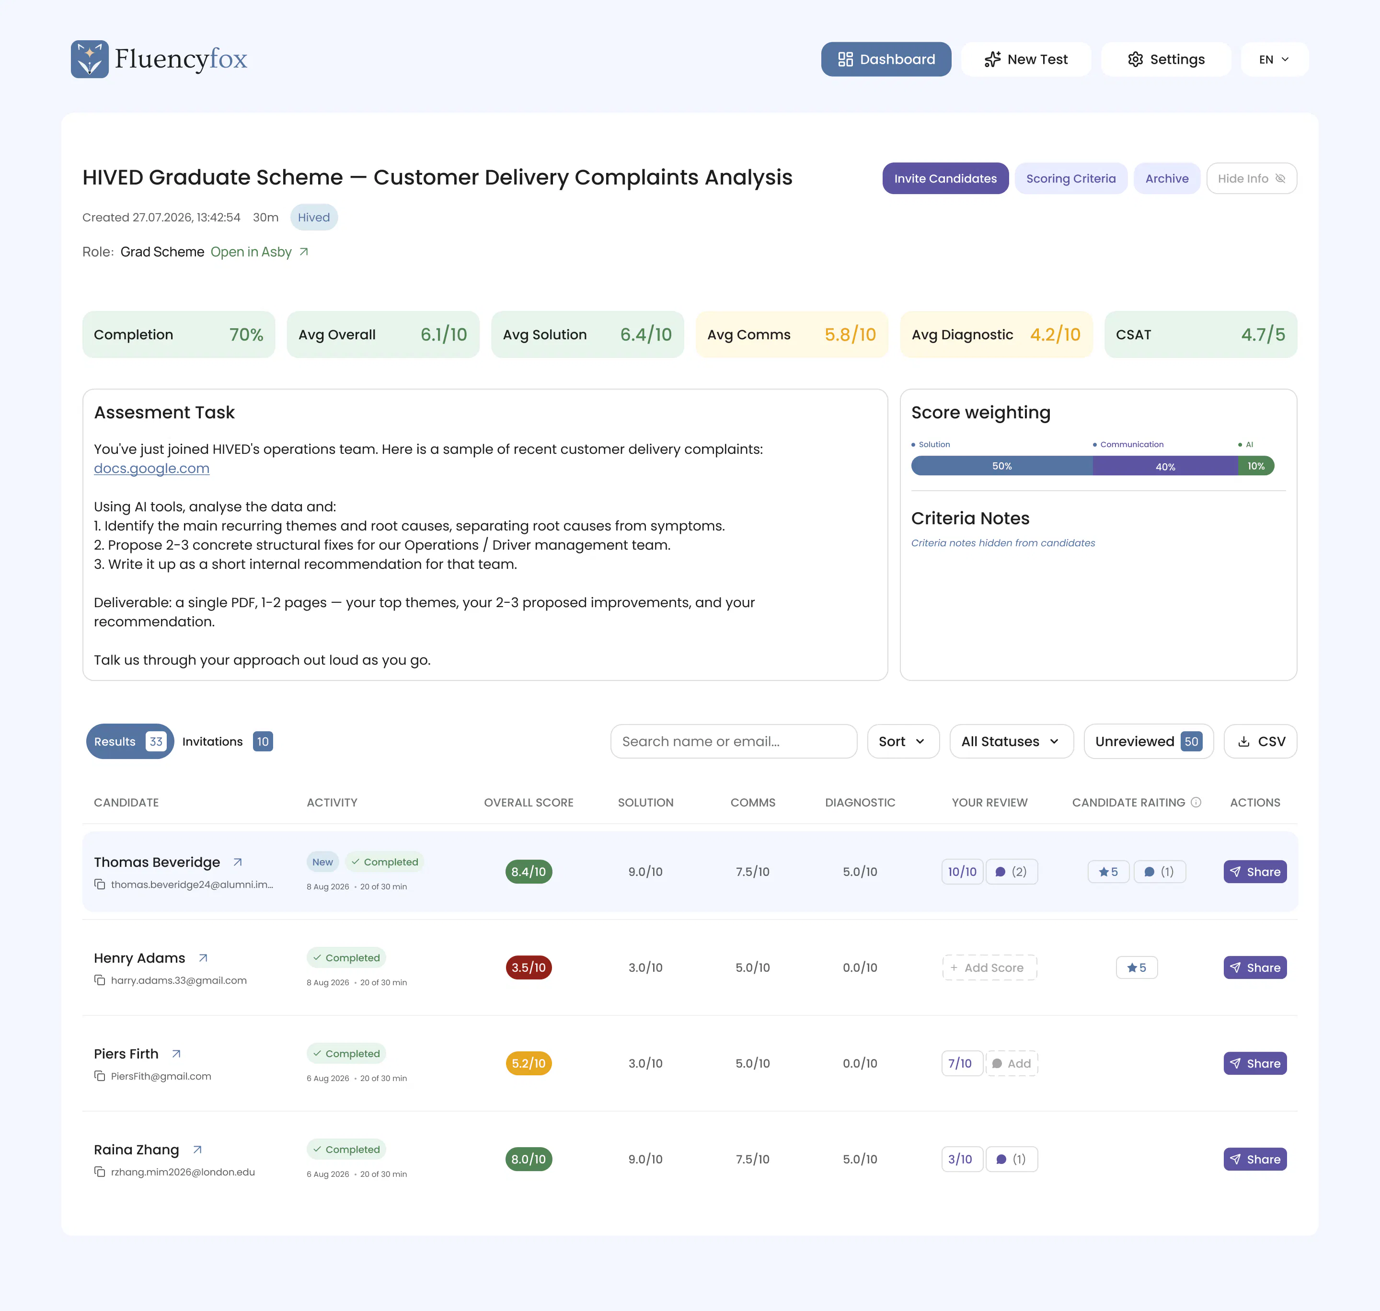Copy harry.adams.33@gmail.com with copy icon
This screenshot has height=1311, width=1380.
pos(100,980)
